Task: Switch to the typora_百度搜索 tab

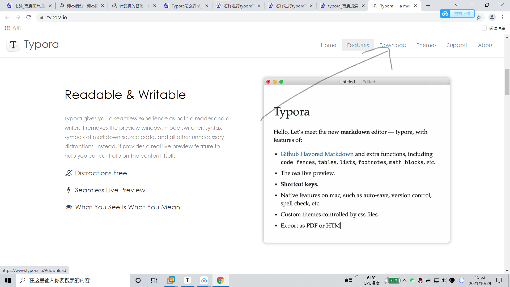Action: click(x=342, y=6)
